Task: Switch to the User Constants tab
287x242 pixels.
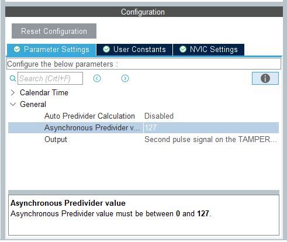Action: tap(134, 50)
